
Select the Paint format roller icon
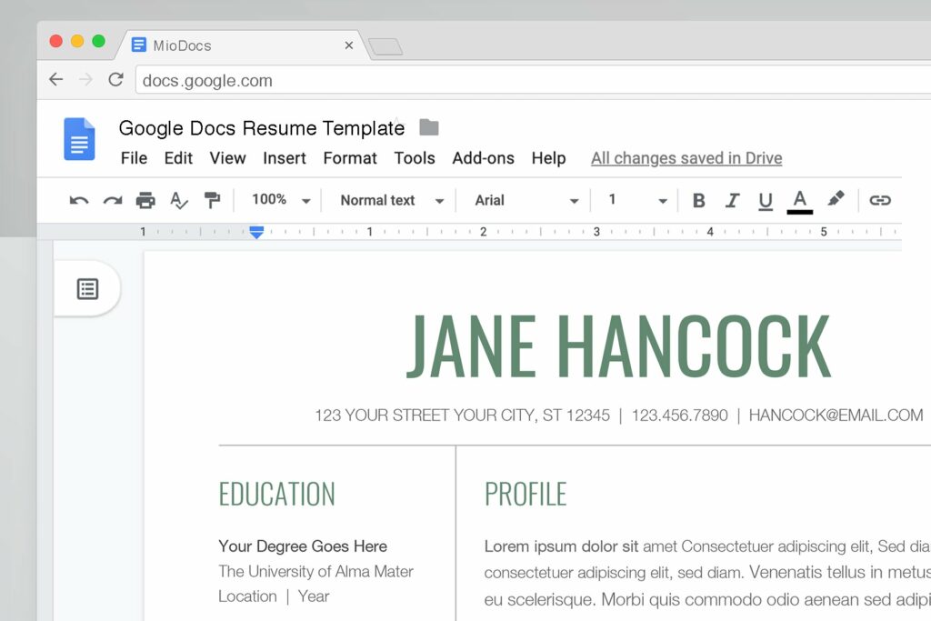pos(212,200)
